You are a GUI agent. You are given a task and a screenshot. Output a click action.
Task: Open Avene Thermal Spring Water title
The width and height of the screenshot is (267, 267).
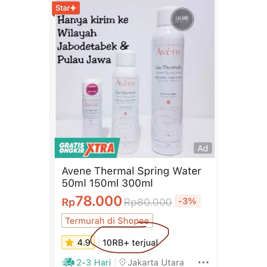(x=131, y=177)
